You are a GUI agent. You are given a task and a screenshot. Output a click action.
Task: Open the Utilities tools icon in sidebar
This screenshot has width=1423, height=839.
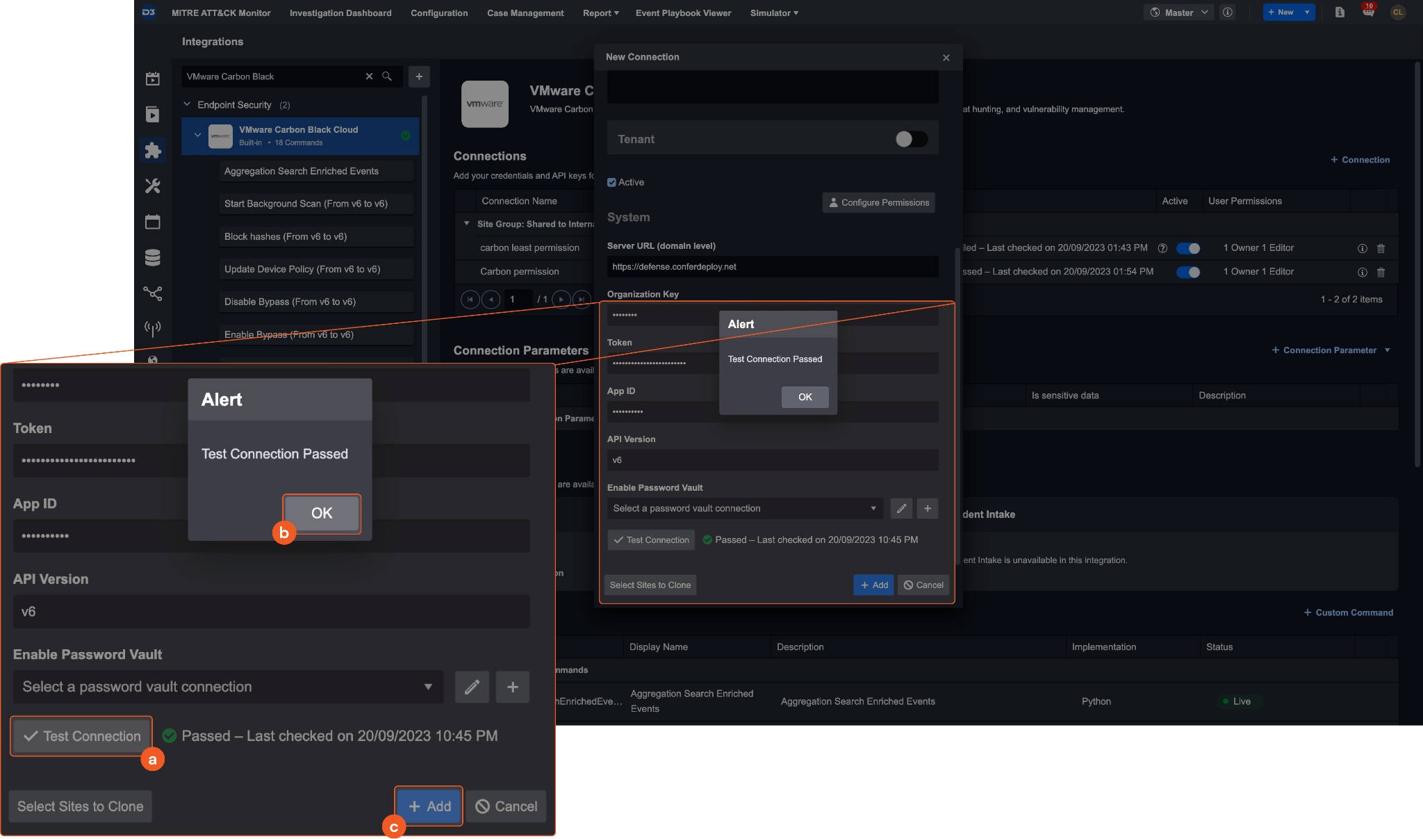(153, 186)
